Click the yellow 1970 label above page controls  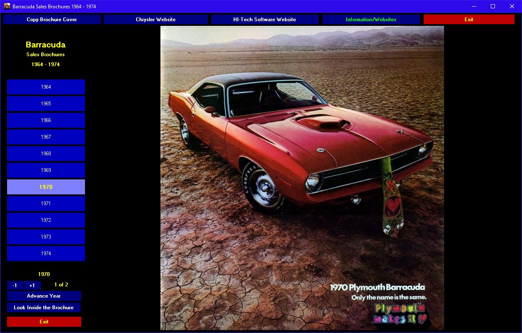(x=44, y=274)
